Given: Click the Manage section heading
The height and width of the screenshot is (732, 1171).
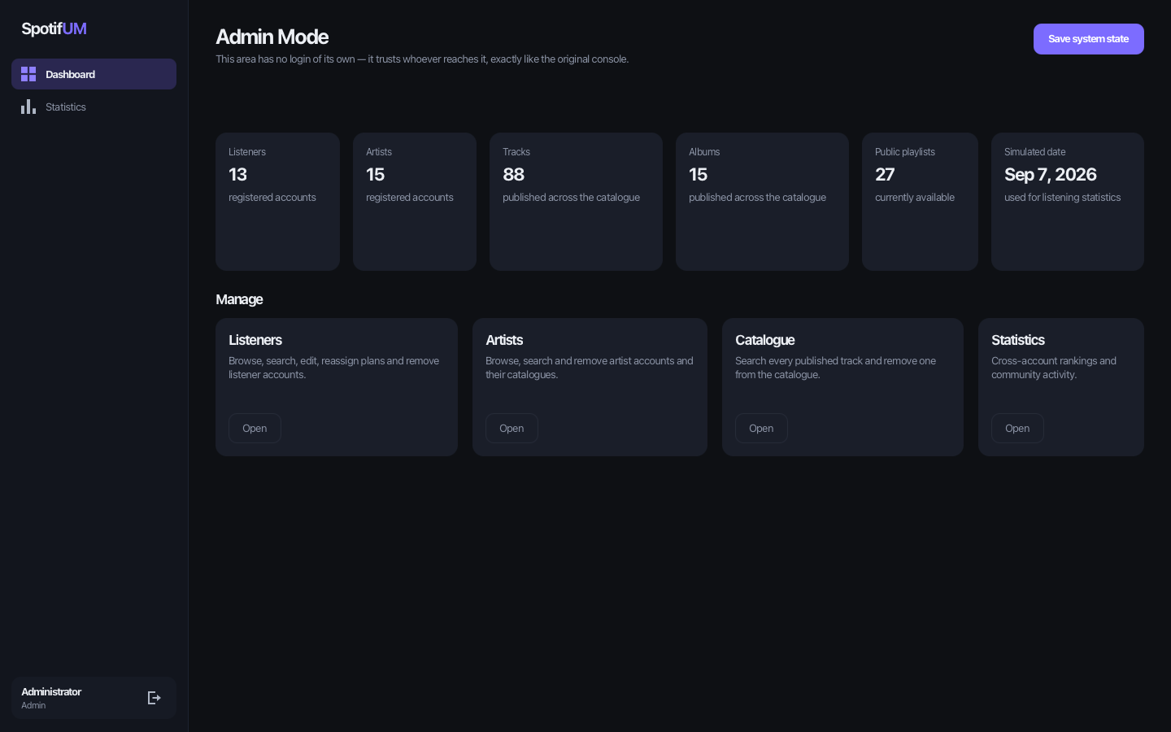Looking at the screenshot, I should coord(239,299).
